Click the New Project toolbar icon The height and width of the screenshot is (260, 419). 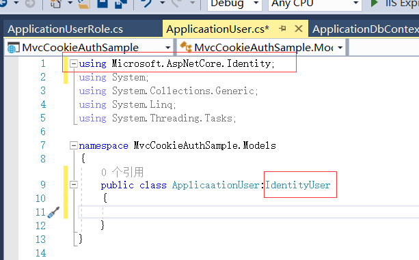[55, 3]
